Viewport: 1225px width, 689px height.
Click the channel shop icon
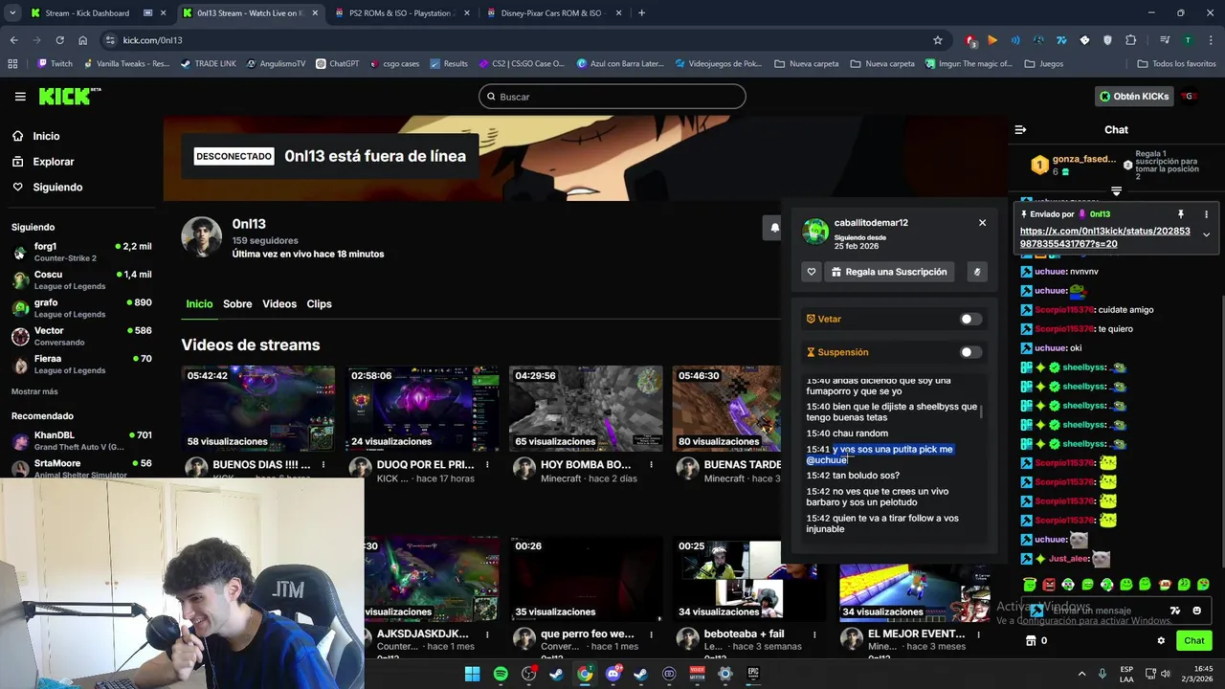click(1032, 641)
